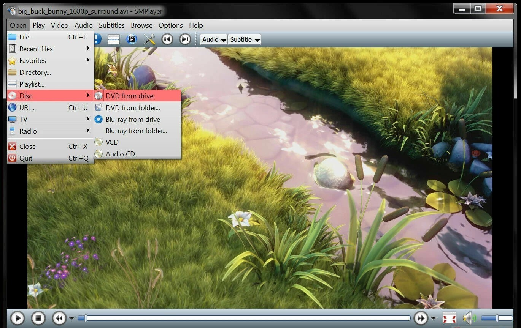This screenshot has height=328, width=521.
Task: Click the SMPlayer title bar icon
Action: click(12, 11)
